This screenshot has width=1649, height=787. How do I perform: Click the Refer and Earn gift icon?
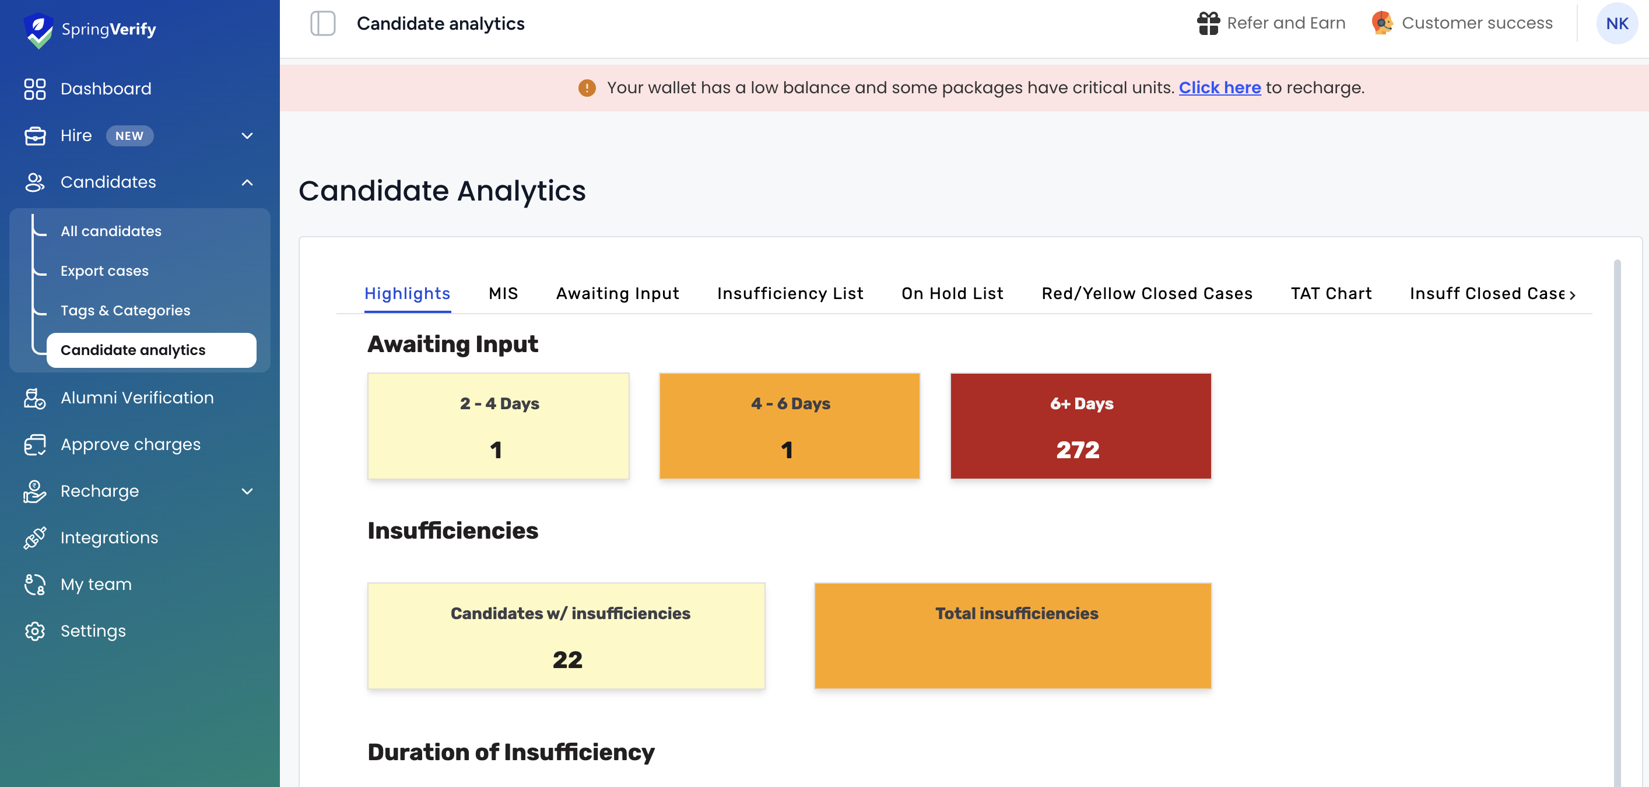pyautogui.click(x=1208, y=24)
